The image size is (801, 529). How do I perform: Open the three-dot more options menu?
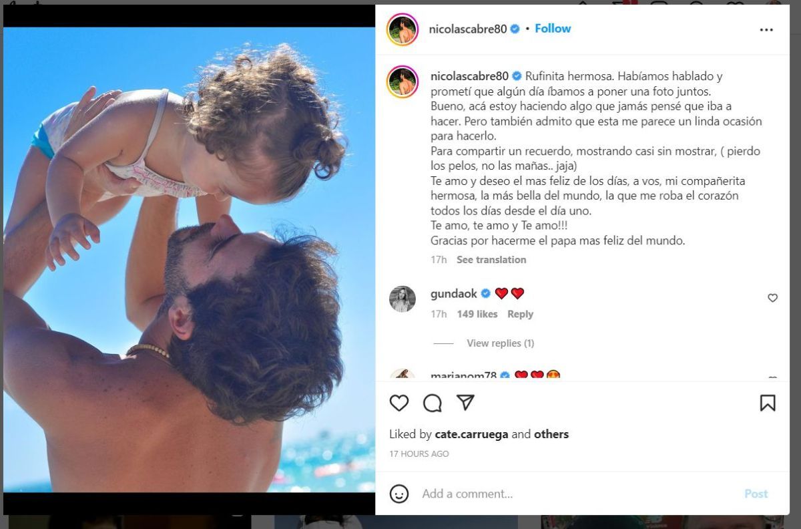[766, 29]
